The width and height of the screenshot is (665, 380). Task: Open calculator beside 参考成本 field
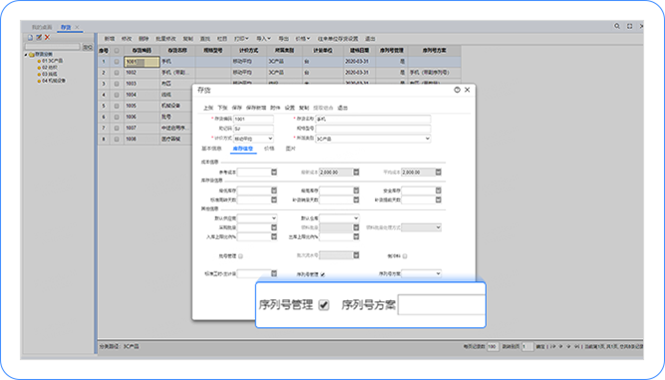point(274,173)
